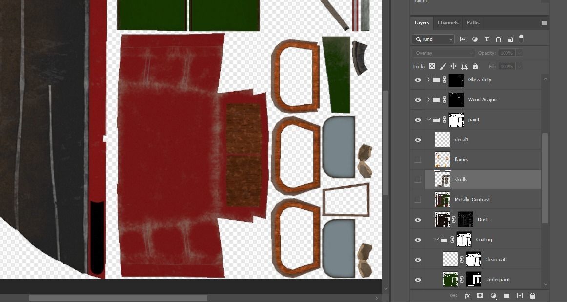Create new fill or adjustment layer
The height and width of the screenshot is (302, 567).
point(494,296)
